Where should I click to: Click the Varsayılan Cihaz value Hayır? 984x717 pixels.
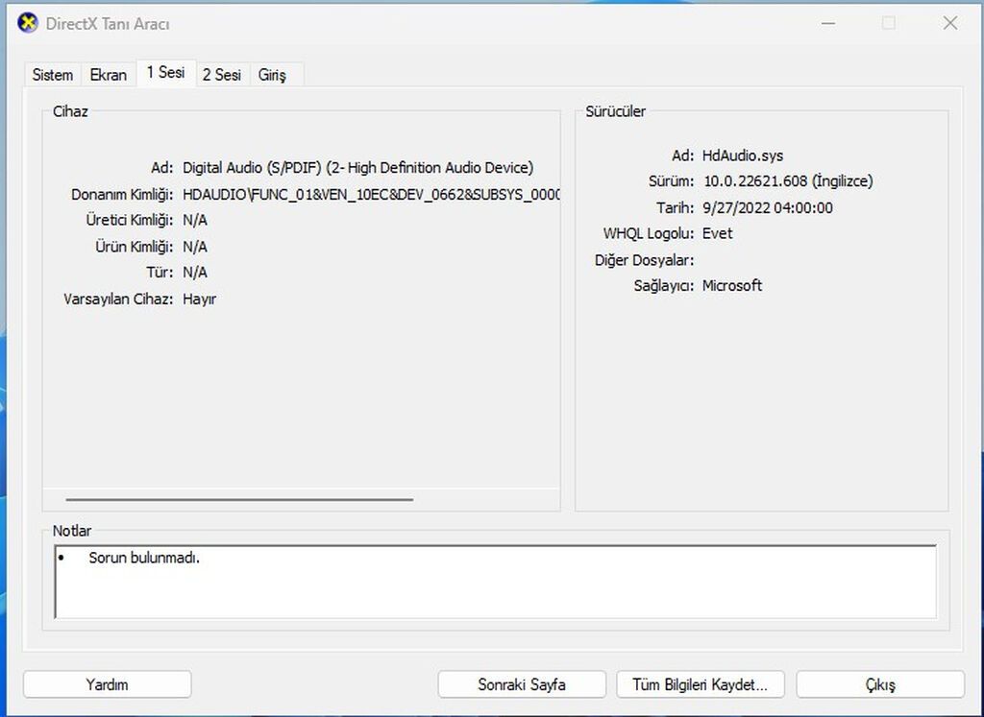click(x=200, y=299)
